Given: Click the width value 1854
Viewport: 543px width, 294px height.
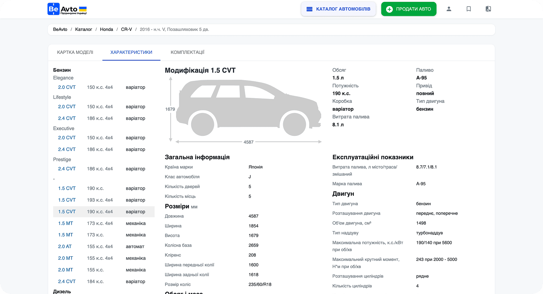Looking at the screenshot, I should click(254, 226).
